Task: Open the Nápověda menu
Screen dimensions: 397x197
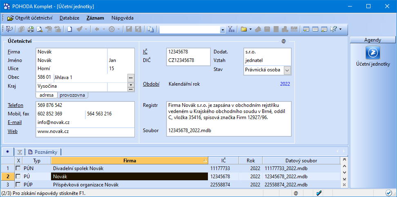Action: (x=122, y=18)
